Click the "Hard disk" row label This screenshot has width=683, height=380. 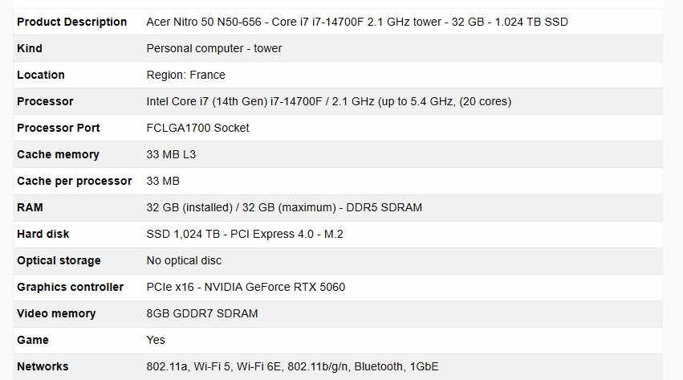click(x=43, y=234)
